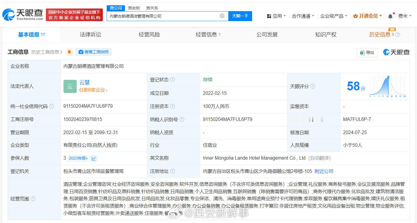This screenshot has height=223, width=417.
Task: Click the approval date 2024-07-25
Action: (355, 132)
